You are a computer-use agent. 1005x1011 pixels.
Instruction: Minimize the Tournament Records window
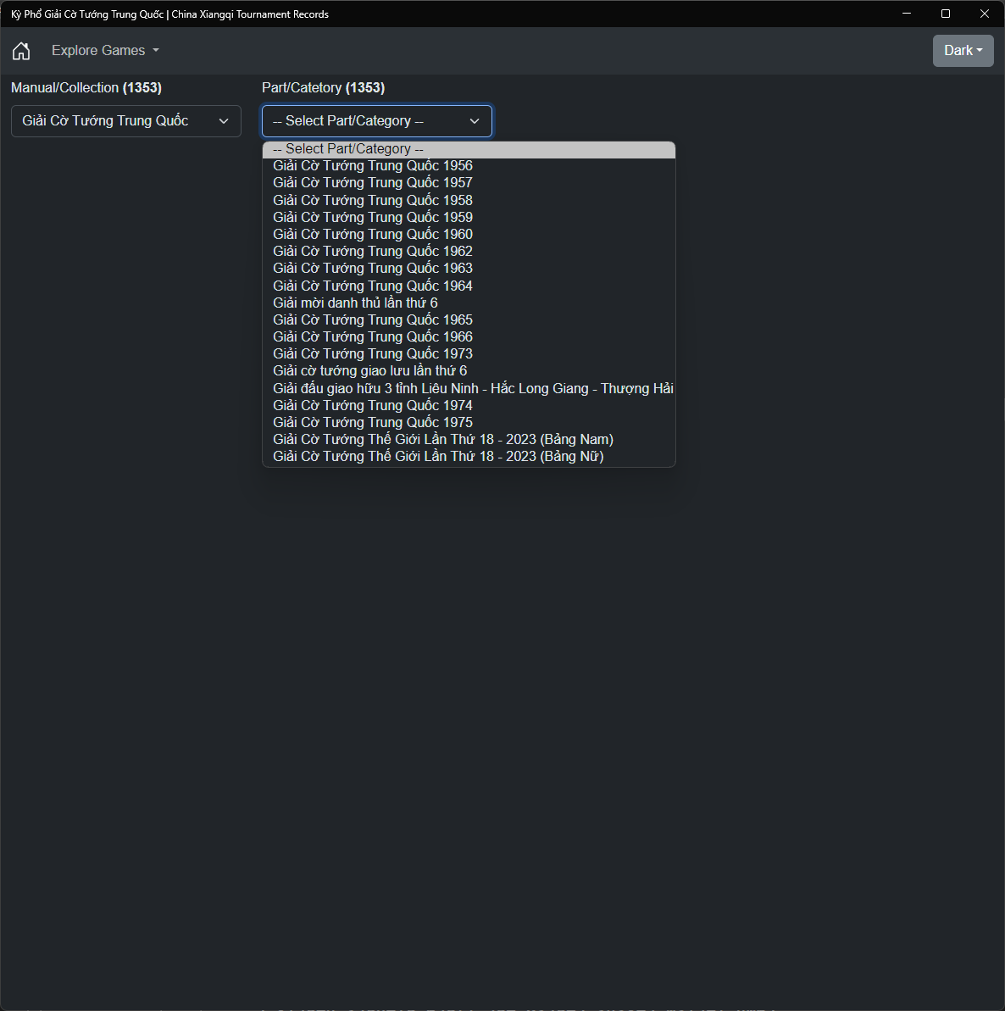[907, 14]
